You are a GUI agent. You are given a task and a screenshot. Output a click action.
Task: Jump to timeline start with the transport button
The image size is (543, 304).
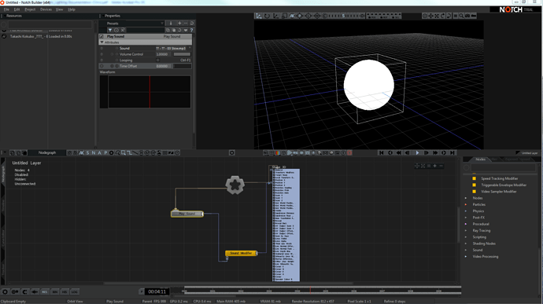(x=381, y=152)
